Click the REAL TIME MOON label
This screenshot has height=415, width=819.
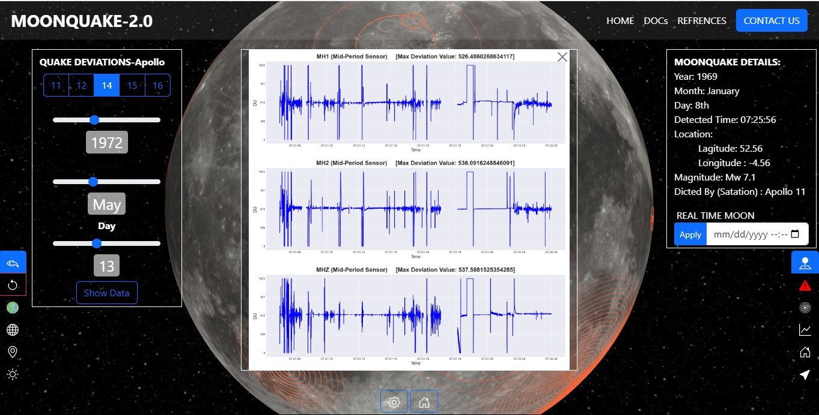tap(716, 215)
